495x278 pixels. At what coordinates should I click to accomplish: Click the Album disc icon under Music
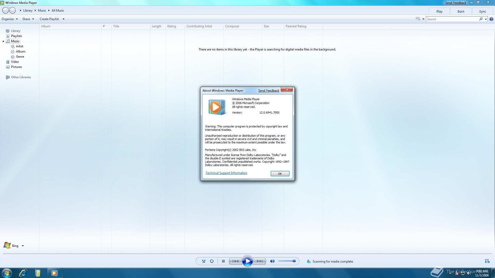point(13,51)
